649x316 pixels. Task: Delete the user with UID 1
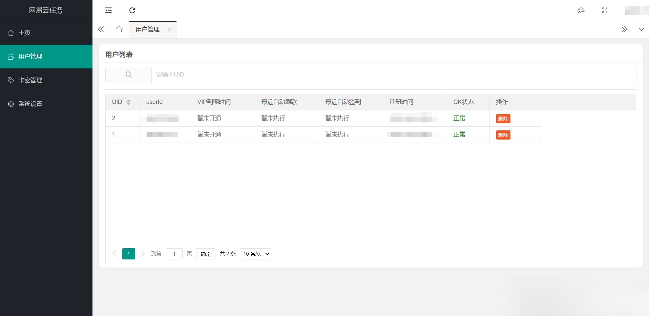coord(503,135)
